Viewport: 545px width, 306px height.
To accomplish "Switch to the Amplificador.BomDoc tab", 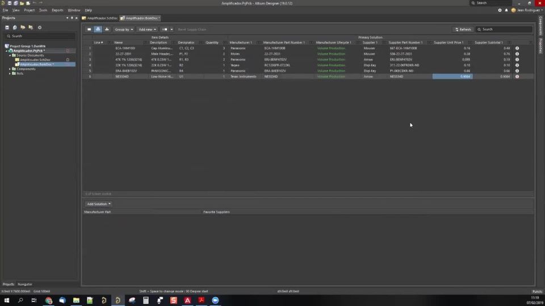I will click(x=140, y=18).
